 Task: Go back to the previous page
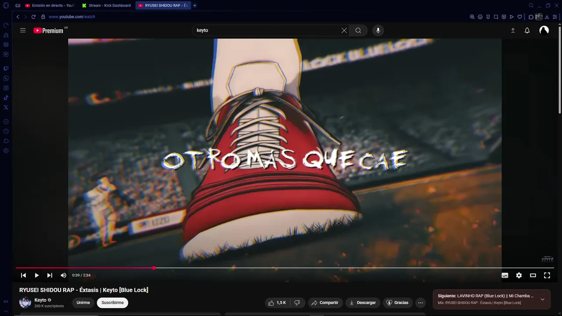click(x=18, y=17)
